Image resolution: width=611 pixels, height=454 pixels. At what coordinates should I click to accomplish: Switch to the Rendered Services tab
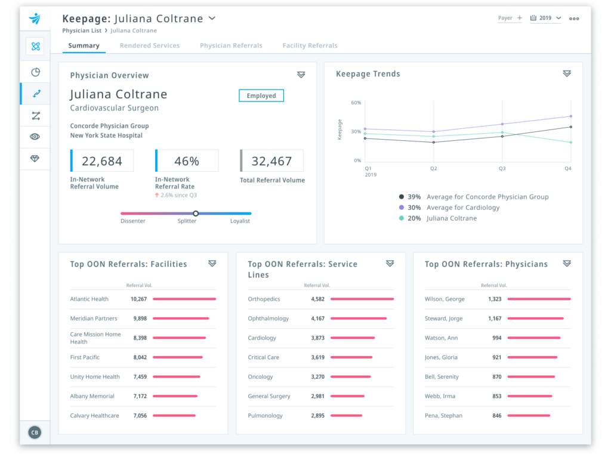[150, 46]
